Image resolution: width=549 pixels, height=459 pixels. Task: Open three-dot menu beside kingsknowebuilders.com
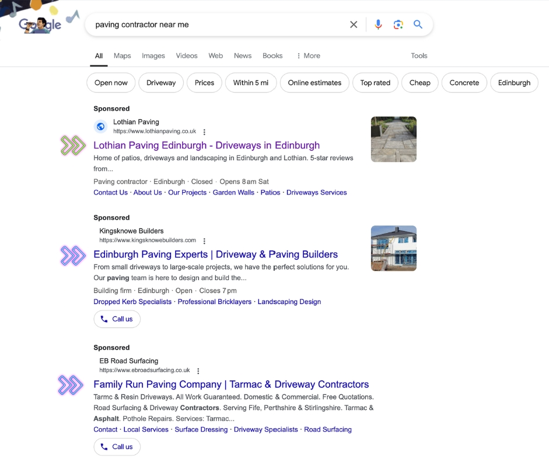pyautogui.click(x=204, y=241)
